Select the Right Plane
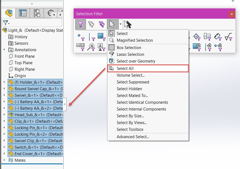Image resolution: width=240 pixels, height=169 pixels. pyautogui.click(x=22, y=69)
